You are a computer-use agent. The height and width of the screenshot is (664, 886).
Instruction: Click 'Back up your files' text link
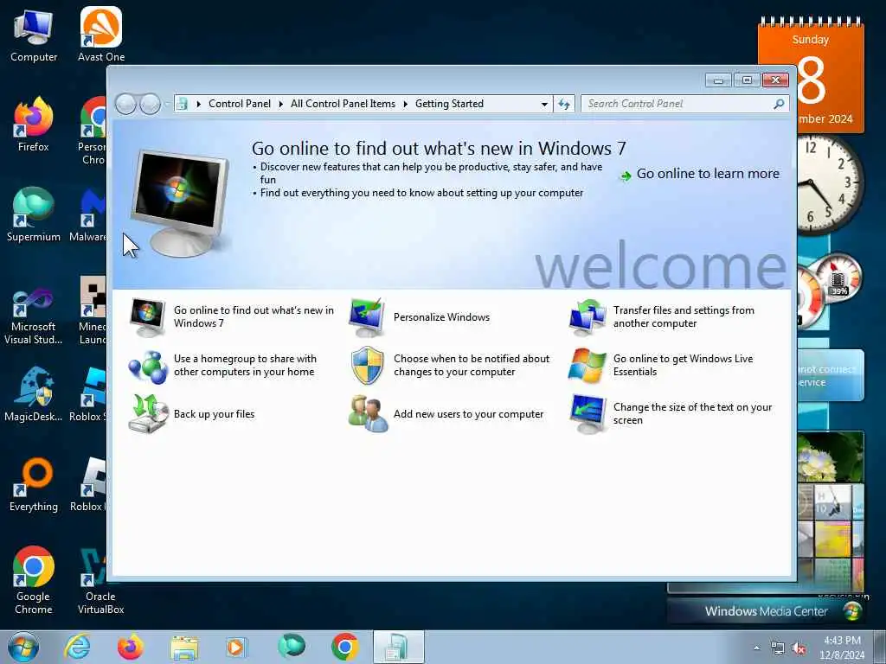pos(215,414)
